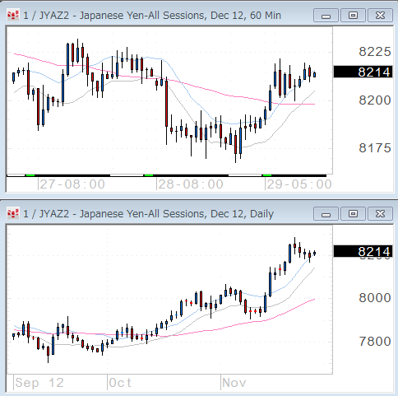Click the third green session marker on 60 Min chart
The width and height of the screenshot is (398, 396).
(x=267, y=175)
